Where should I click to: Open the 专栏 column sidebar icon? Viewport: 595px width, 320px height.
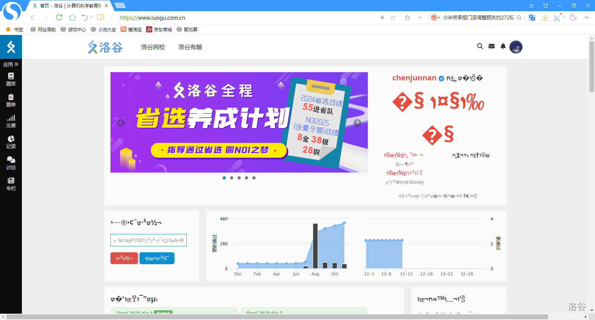(11, 184)
